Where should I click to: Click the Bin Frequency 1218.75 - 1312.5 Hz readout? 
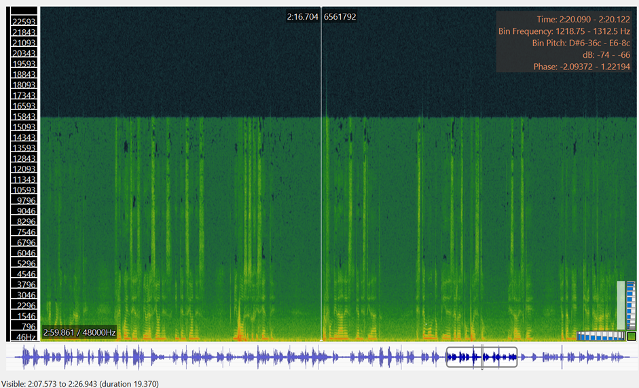[564, 31]
